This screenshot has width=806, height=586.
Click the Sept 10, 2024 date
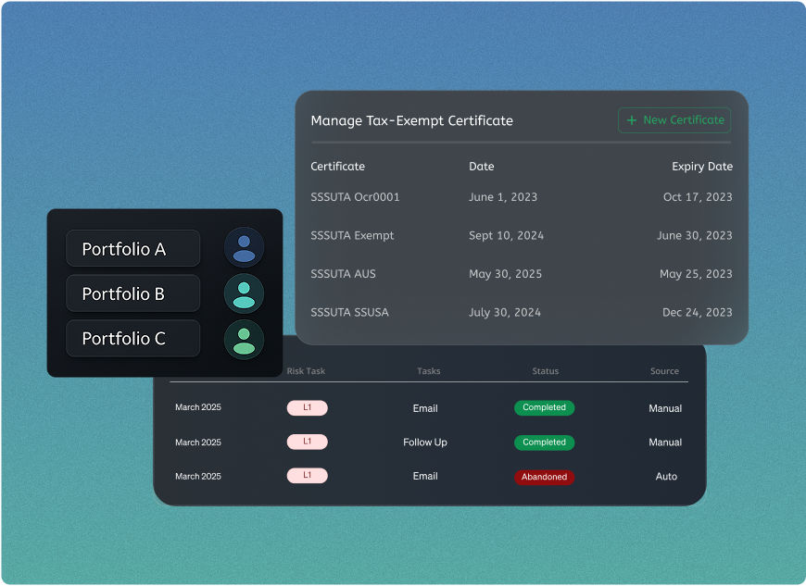click(x=507, y=236)
